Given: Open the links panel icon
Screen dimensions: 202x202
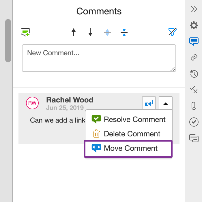Looking at the screenshot, I should (x=194, y=57).
